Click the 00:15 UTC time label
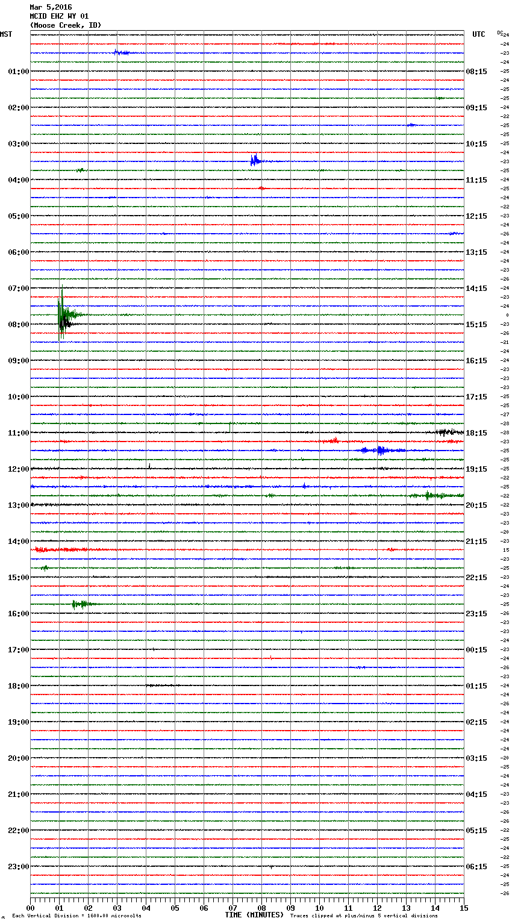Image resolution: width=512 pixels, height=924 pixels. pos(476,650)
